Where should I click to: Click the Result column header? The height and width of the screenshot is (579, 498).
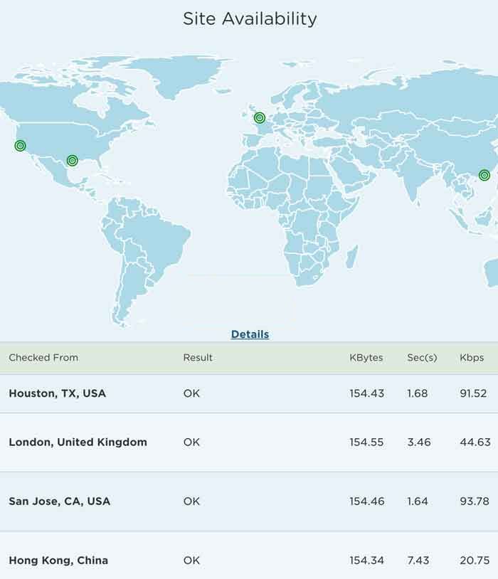(198, 358)
